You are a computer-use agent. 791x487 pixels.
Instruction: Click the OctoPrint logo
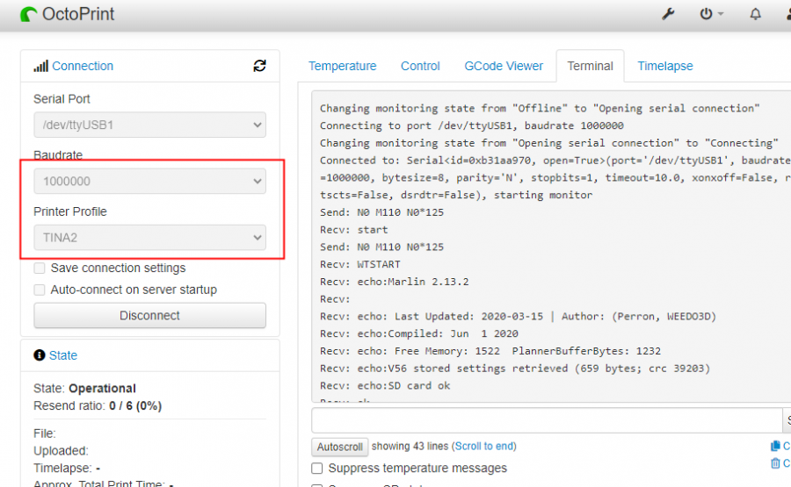28,14
